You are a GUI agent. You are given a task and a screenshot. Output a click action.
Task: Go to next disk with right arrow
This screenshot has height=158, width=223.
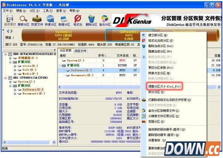pos(12,31)
